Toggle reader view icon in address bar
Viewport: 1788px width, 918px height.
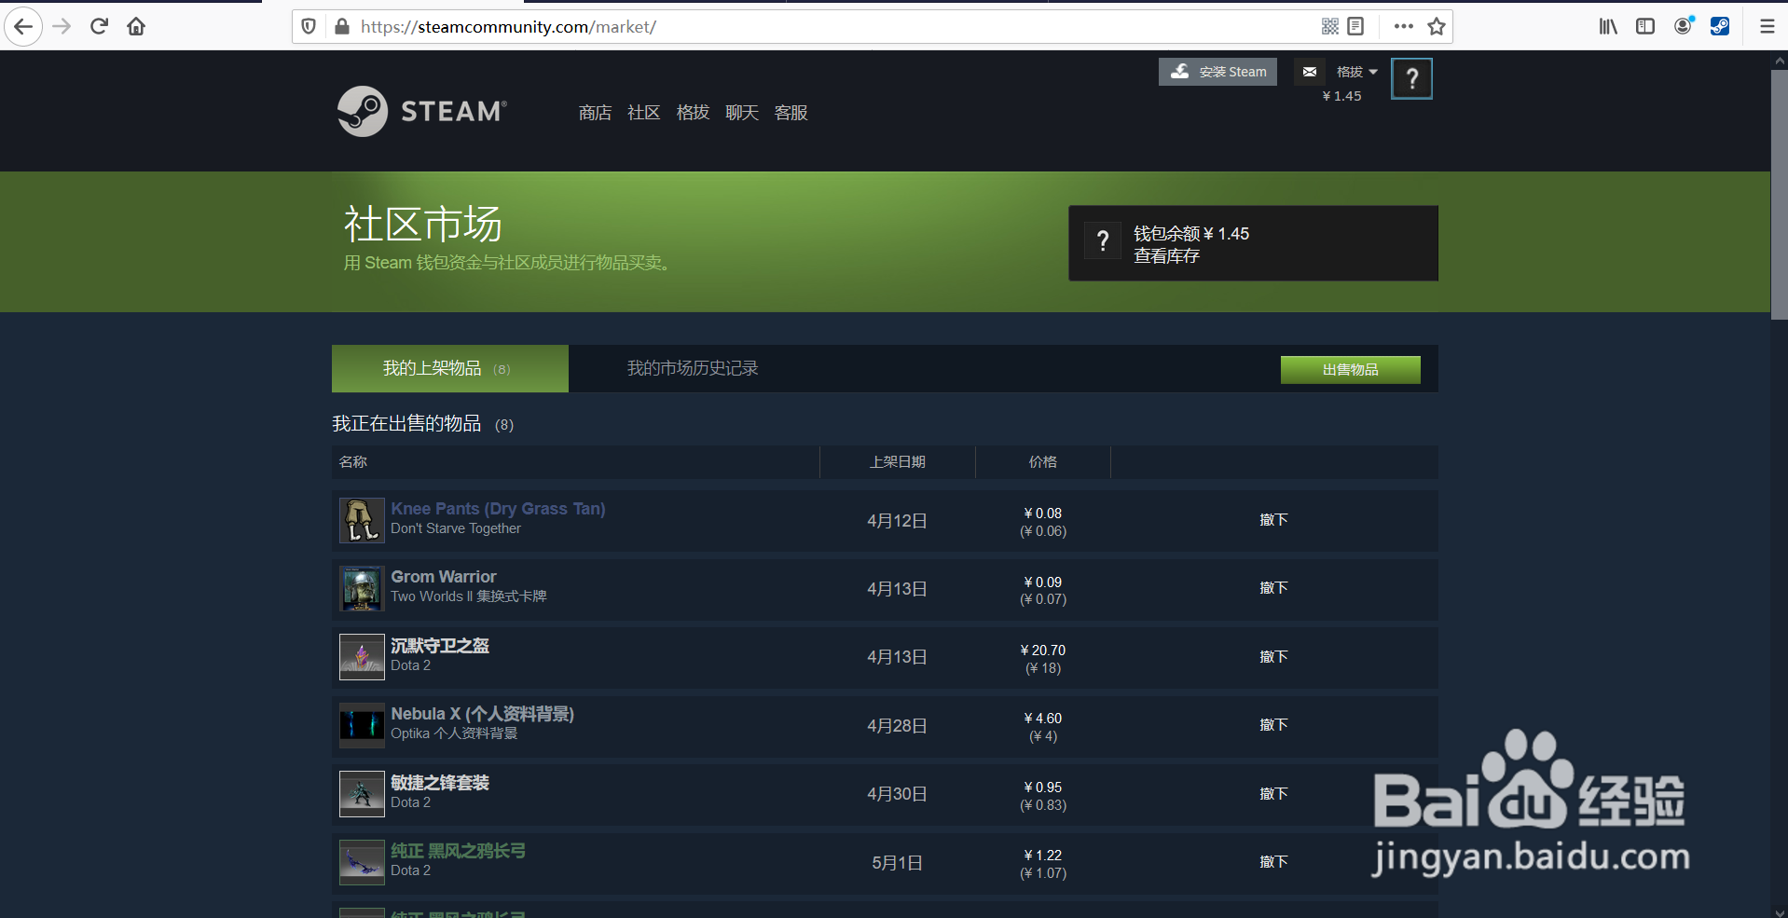1355,26
